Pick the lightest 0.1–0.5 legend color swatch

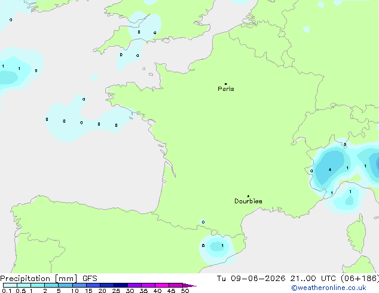(x=10, y=285)
